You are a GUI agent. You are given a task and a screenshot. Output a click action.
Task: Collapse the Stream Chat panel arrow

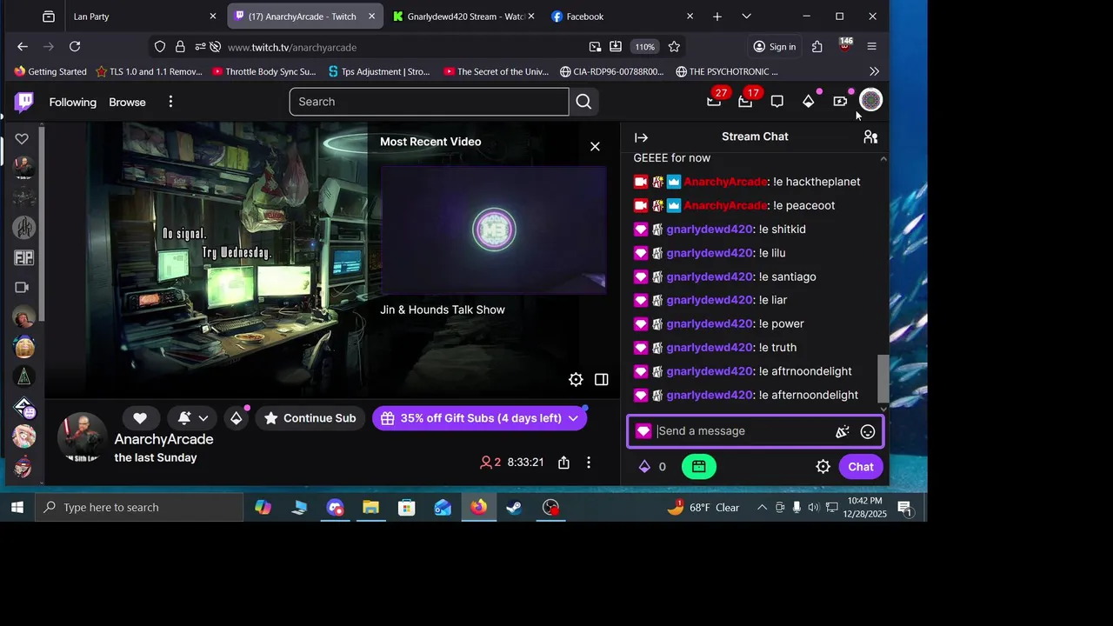point(641,137)
